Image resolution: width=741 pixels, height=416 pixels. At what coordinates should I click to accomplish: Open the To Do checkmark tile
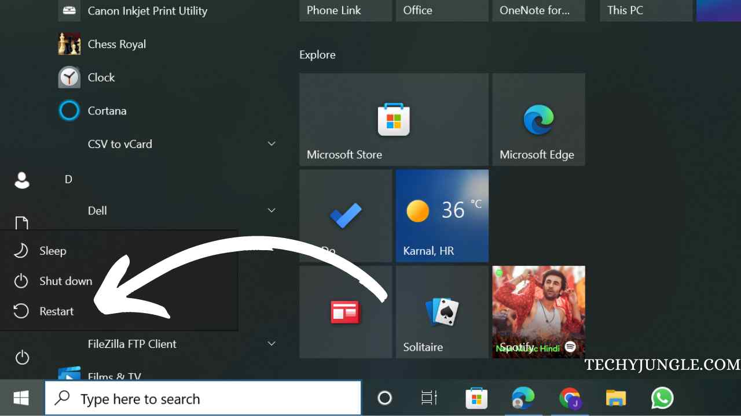coord(346,216)
